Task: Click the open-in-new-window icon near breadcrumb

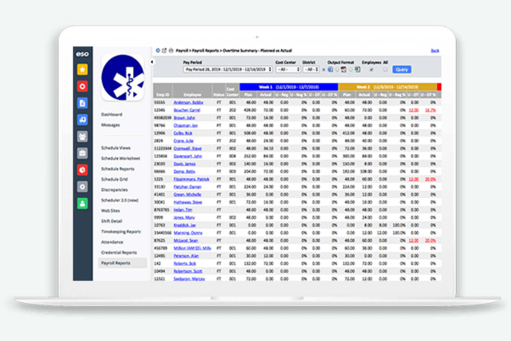Action: click(x=164, y=50)
